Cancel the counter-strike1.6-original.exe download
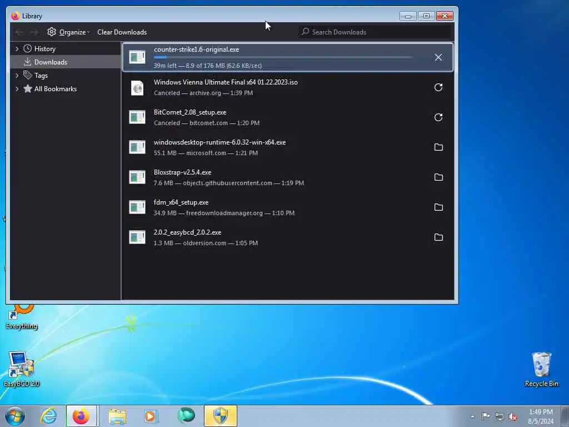The image size is (569, 427). click(x=438, y=57)
